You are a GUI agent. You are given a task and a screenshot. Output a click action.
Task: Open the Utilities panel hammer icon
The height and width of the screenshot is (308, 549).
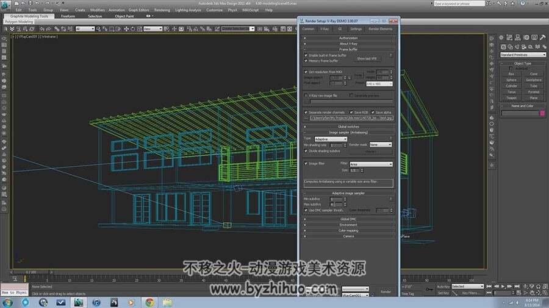pyautogui.click(x=542, y=37)
